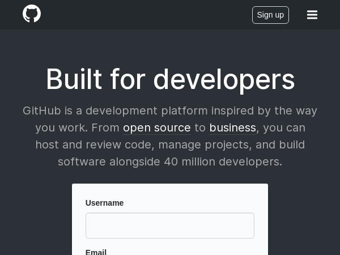Follow the business link
The width and height of the screenshot is (340, 255).
point(233,127)
